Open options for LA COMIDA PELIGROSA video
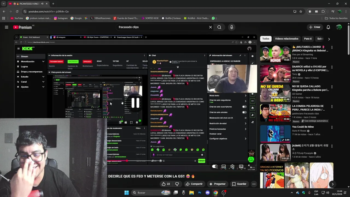This screenshot has width=350, height=197. [332, 106]
